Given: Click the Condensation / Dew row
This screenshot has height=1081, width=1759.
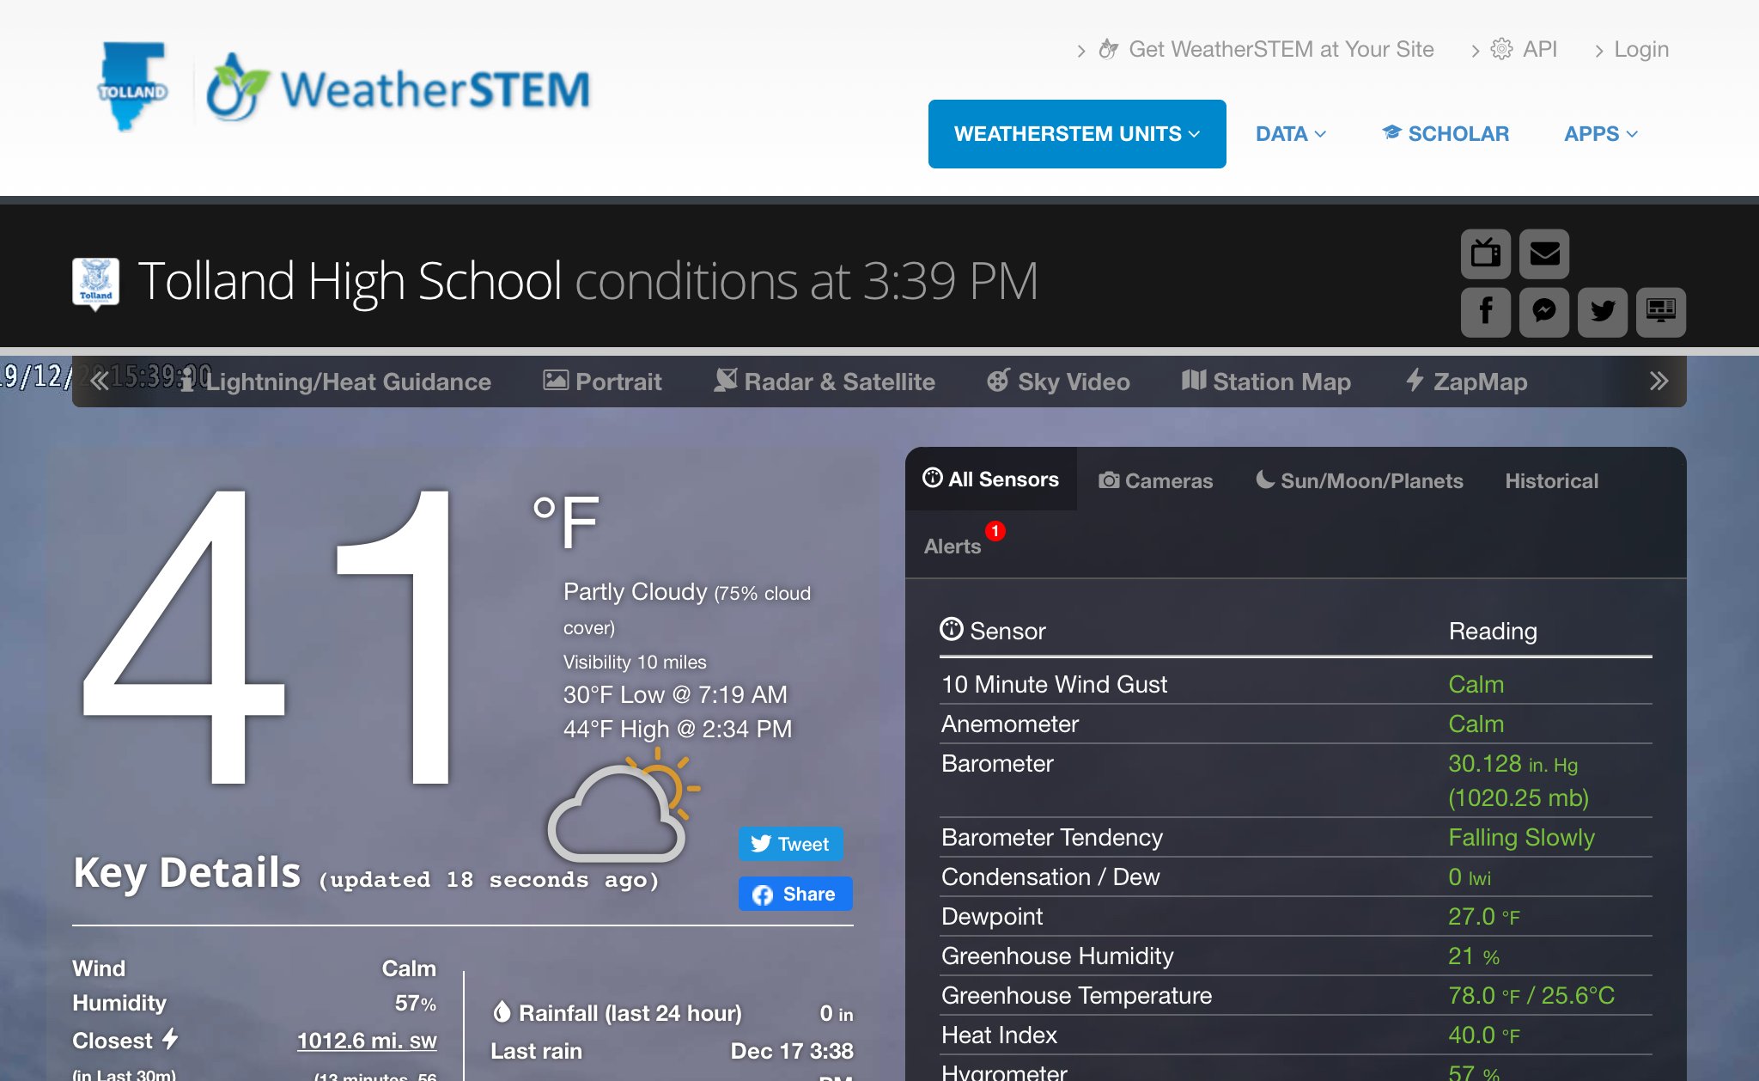Looking at the screenshot, I should pos(1296,876).
